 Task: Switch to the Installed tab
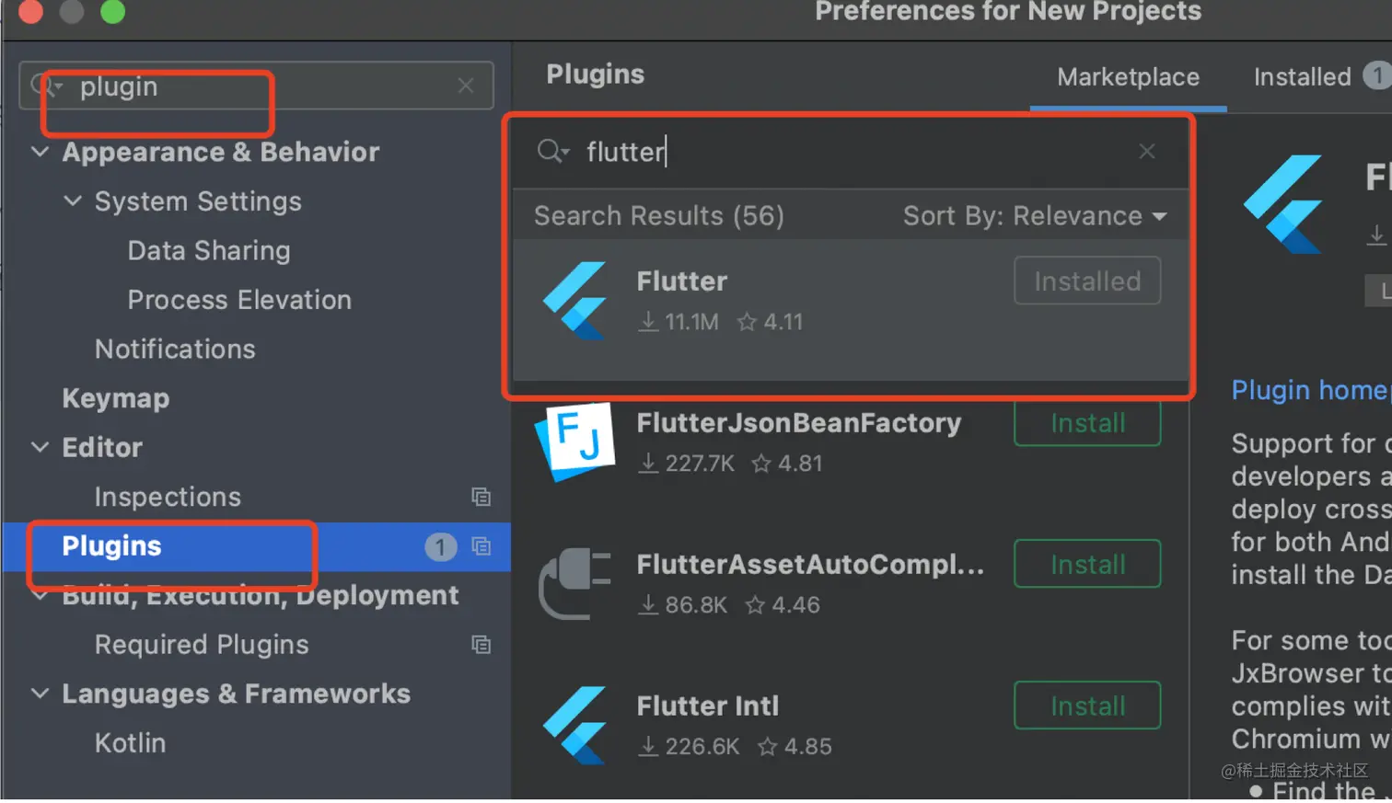tap(1302, 77)
